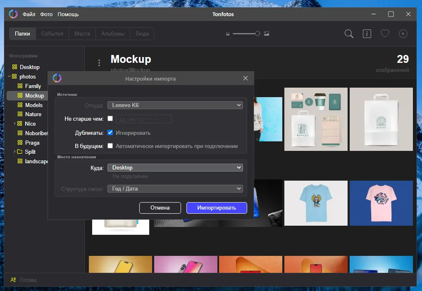This screenshot has width=422, height=291.
Task: Open the 'Откуда' Lenovo K6 dropdown
Action: (175, 105)
